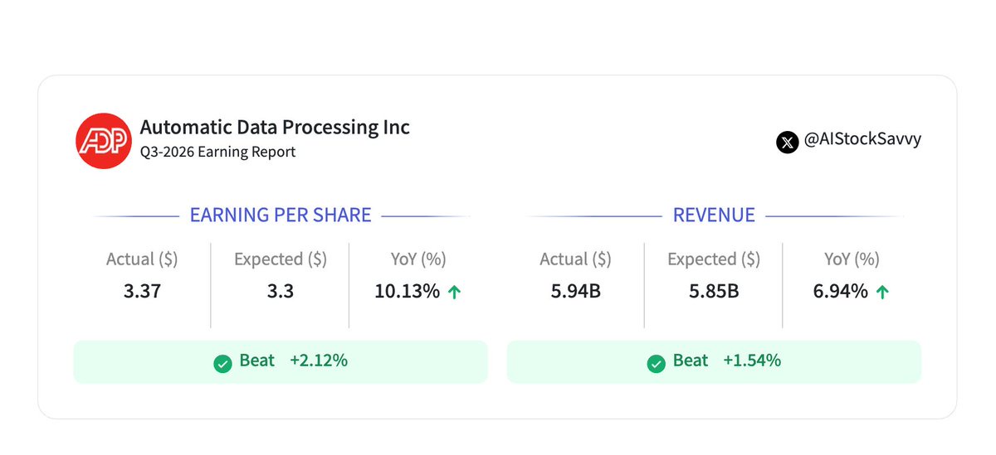Click the red ADP company logo
This screenshot has height=455, width=996.
point(104,141)
